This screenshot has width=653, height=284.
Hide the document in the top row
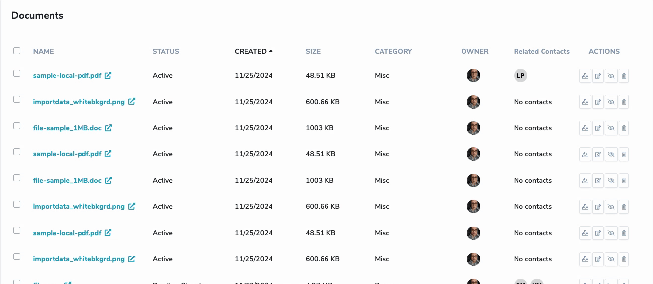click(611, 76)
